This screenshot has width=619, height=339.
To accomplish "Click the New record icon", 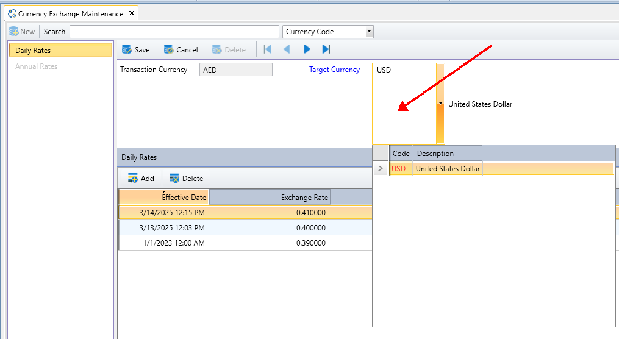I will 14,32.
